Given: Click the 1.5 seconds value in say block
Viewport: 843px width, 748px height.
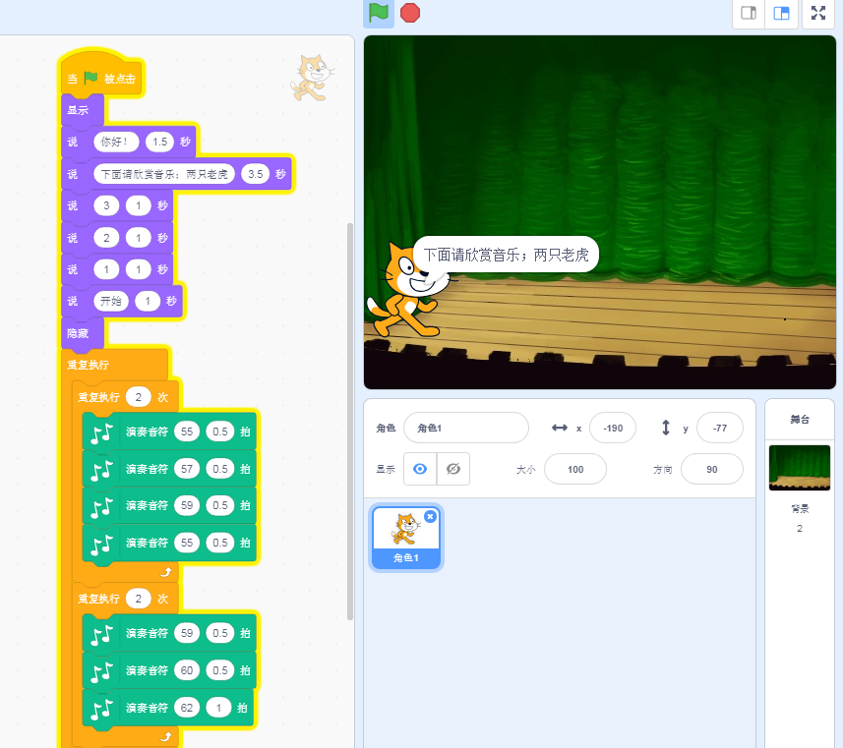Looking at the screenshot, I should [x=159, y=142].
